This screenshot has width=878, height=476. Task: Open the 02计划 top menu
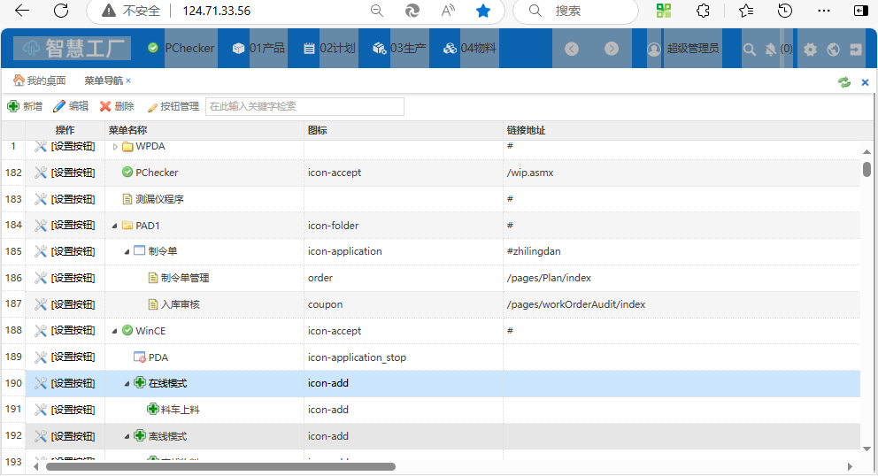tap(328, 48)
